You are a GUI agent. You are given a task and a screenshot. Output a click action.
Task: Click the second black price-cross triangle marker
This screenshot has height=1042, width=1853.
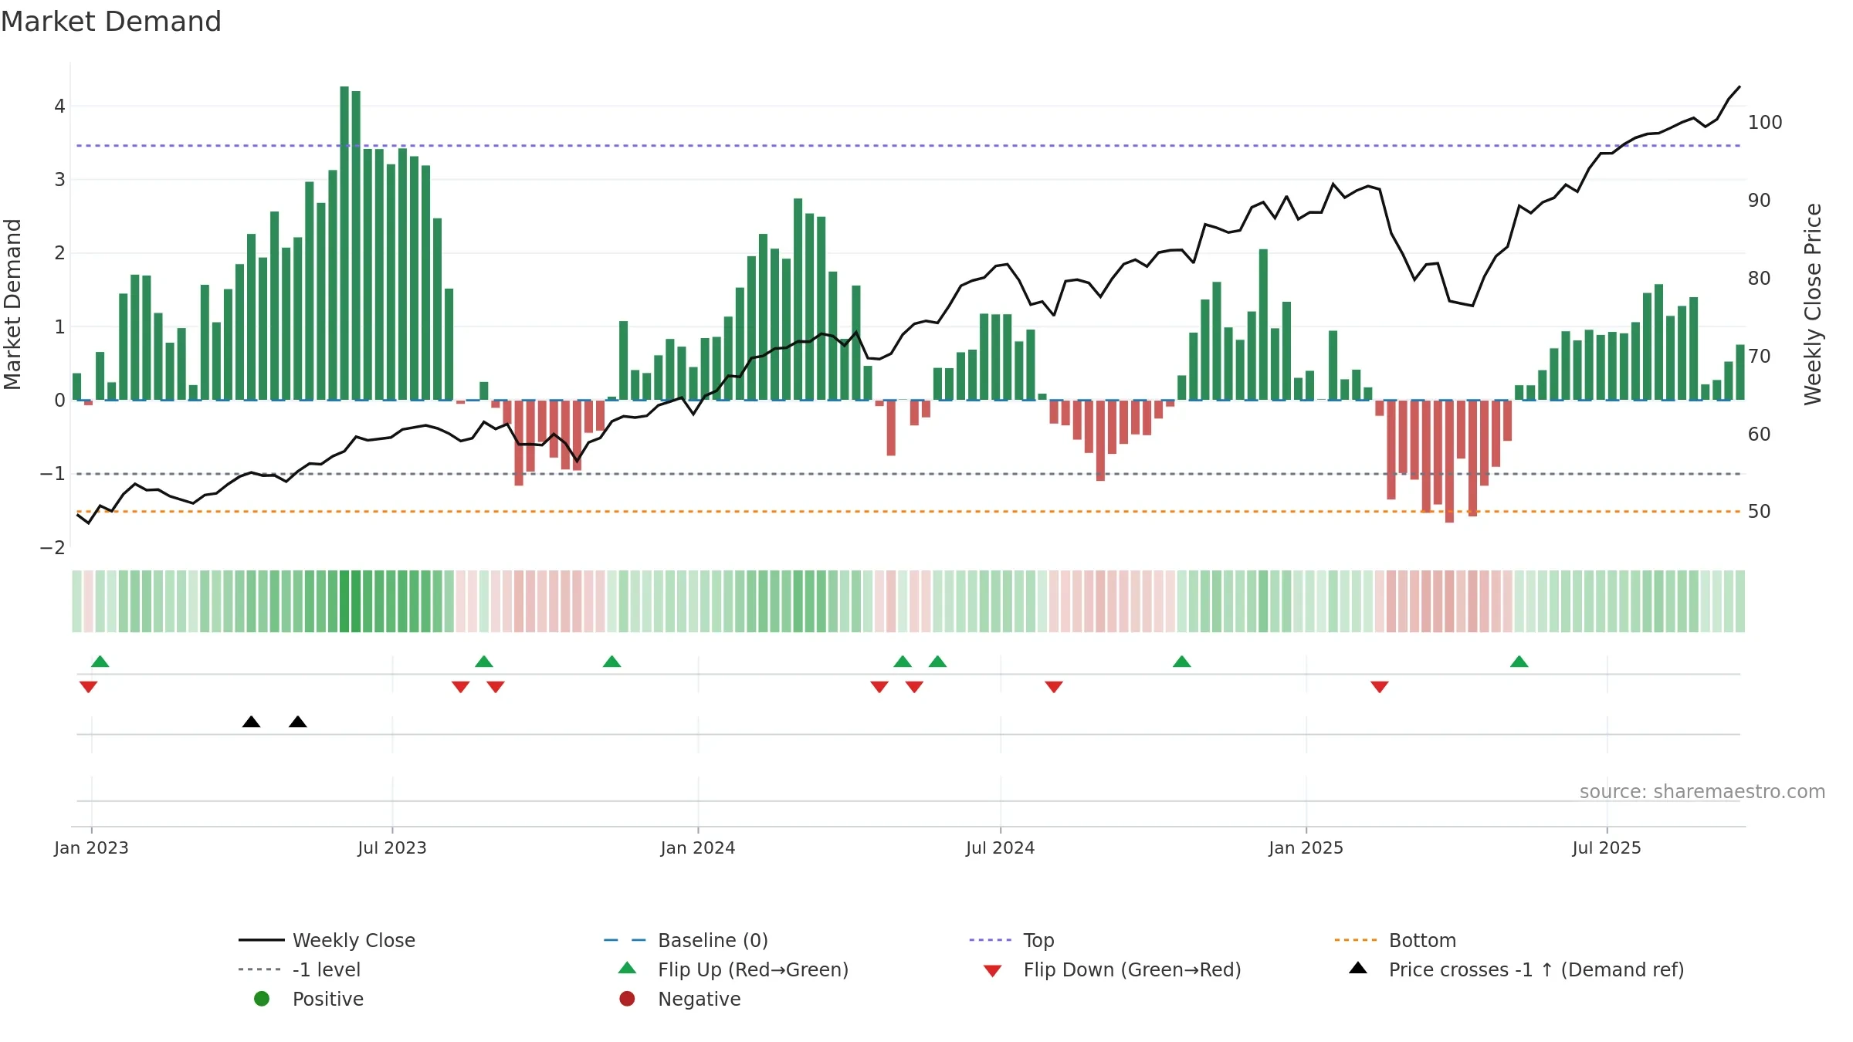[298, 722]
